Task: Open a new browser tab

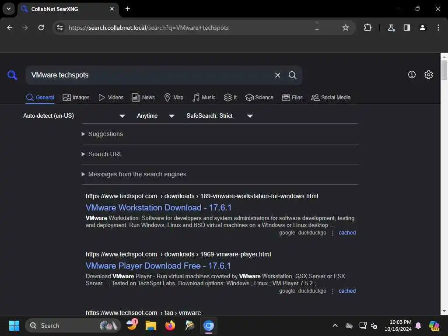Action: pyautogui.click(x=128, y=9)
